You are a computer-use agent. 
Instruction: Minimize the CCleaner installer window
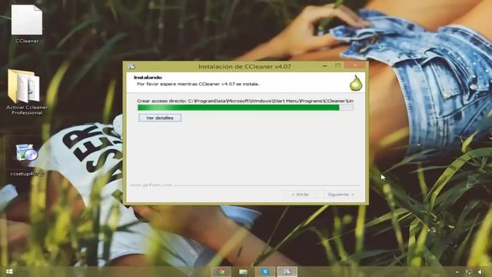point(324,65)
